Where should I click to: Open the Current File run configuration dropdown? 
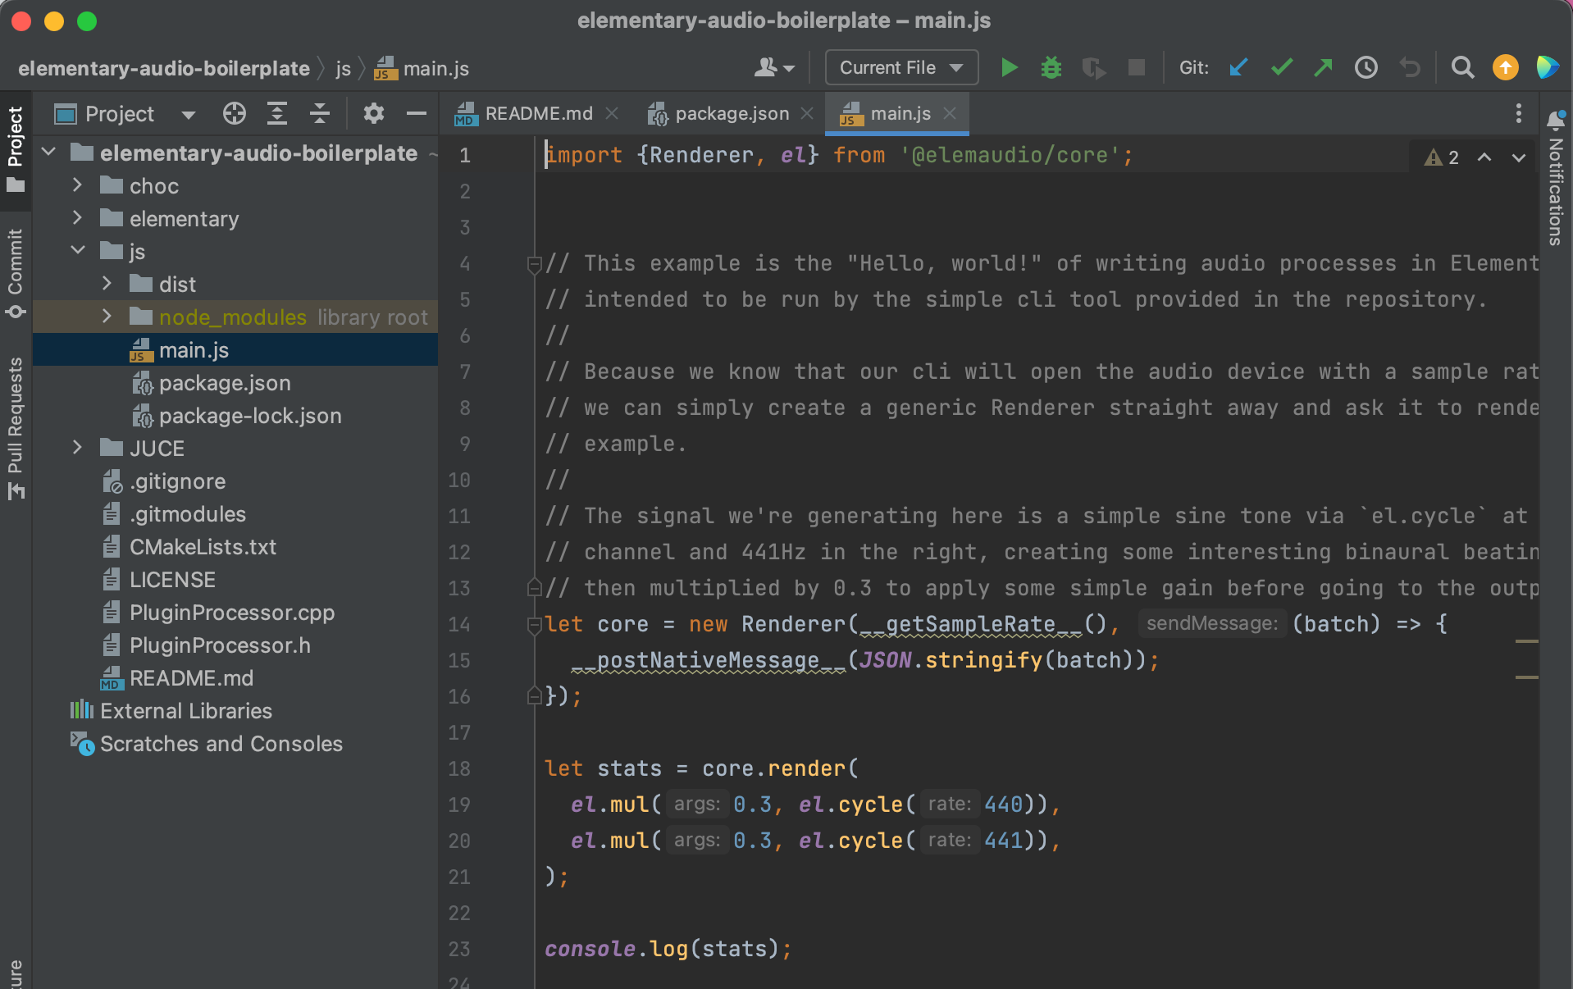[900, 68]
